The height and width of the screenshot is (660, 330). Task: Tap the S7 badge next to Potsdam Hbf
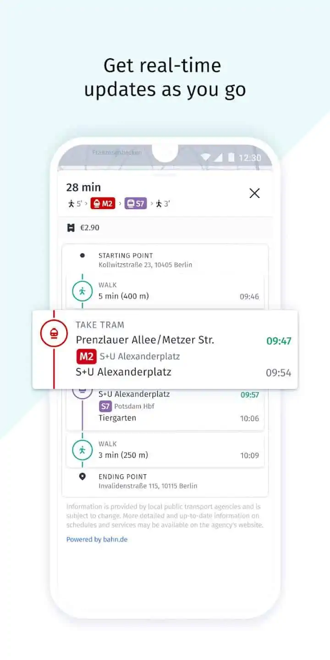click(105, 406)
